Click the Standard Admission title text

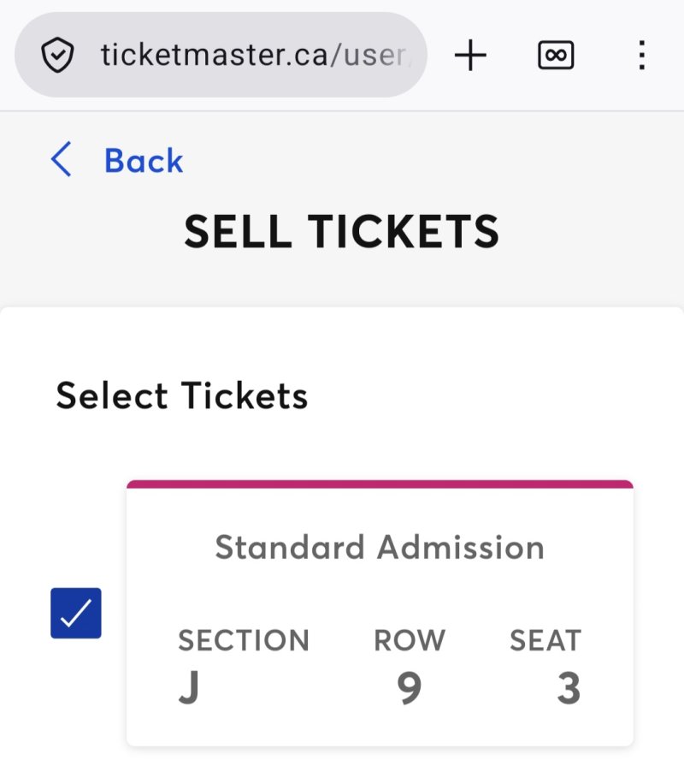pos(380,547)
